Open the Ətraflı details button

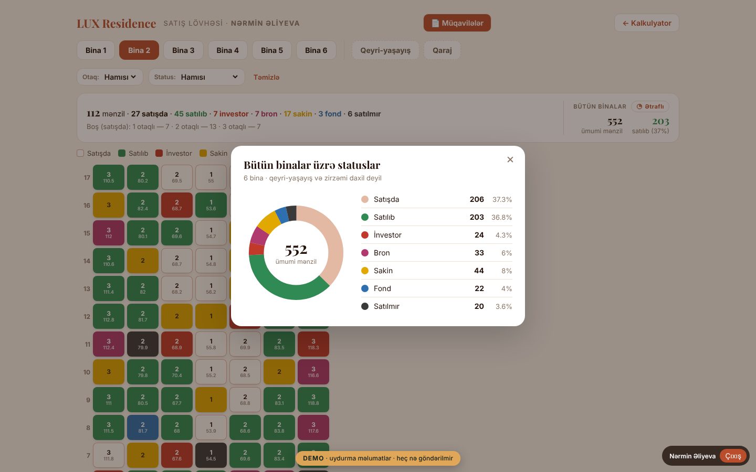(650, 106)
